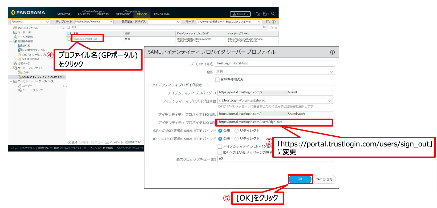Open the アイデンティティ プロバイダ証明書 dropdown

[x=275, y=101]
